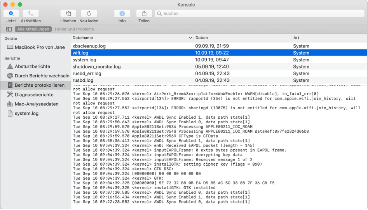Switch to Fehler und Probleme filter
The height and width of the screenshot is (210, 368).
click(x=74, y=29)
